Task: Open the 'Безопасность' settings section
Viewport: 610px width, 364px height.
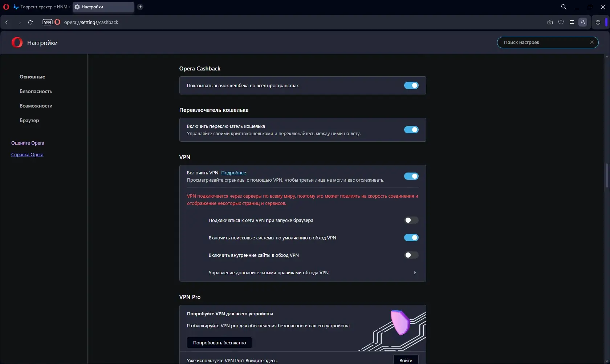Action: click(36, 91)
